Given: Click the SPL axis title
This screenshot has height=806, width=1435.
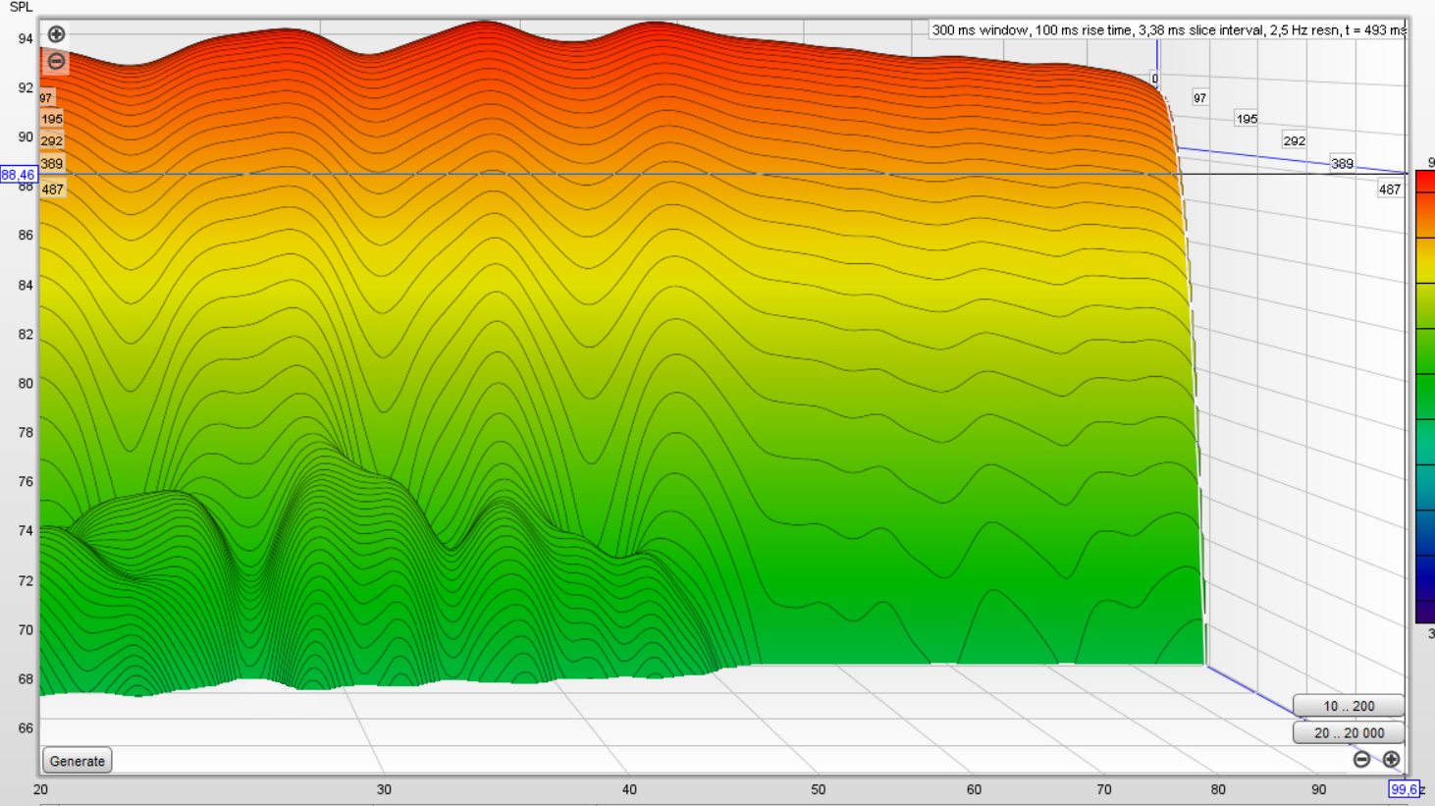Looking at the screenshot, I should click(x=21, y=7).
